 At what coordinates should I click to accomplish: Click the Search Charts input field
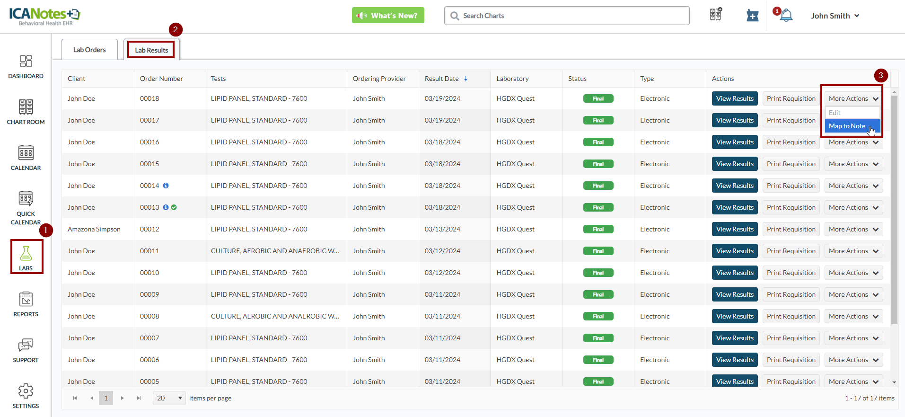pos(566,16)
